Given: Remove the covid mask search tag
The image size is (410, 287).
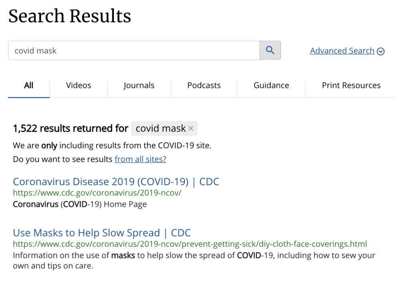Looking at the screenshot, I should click(191, 128).
